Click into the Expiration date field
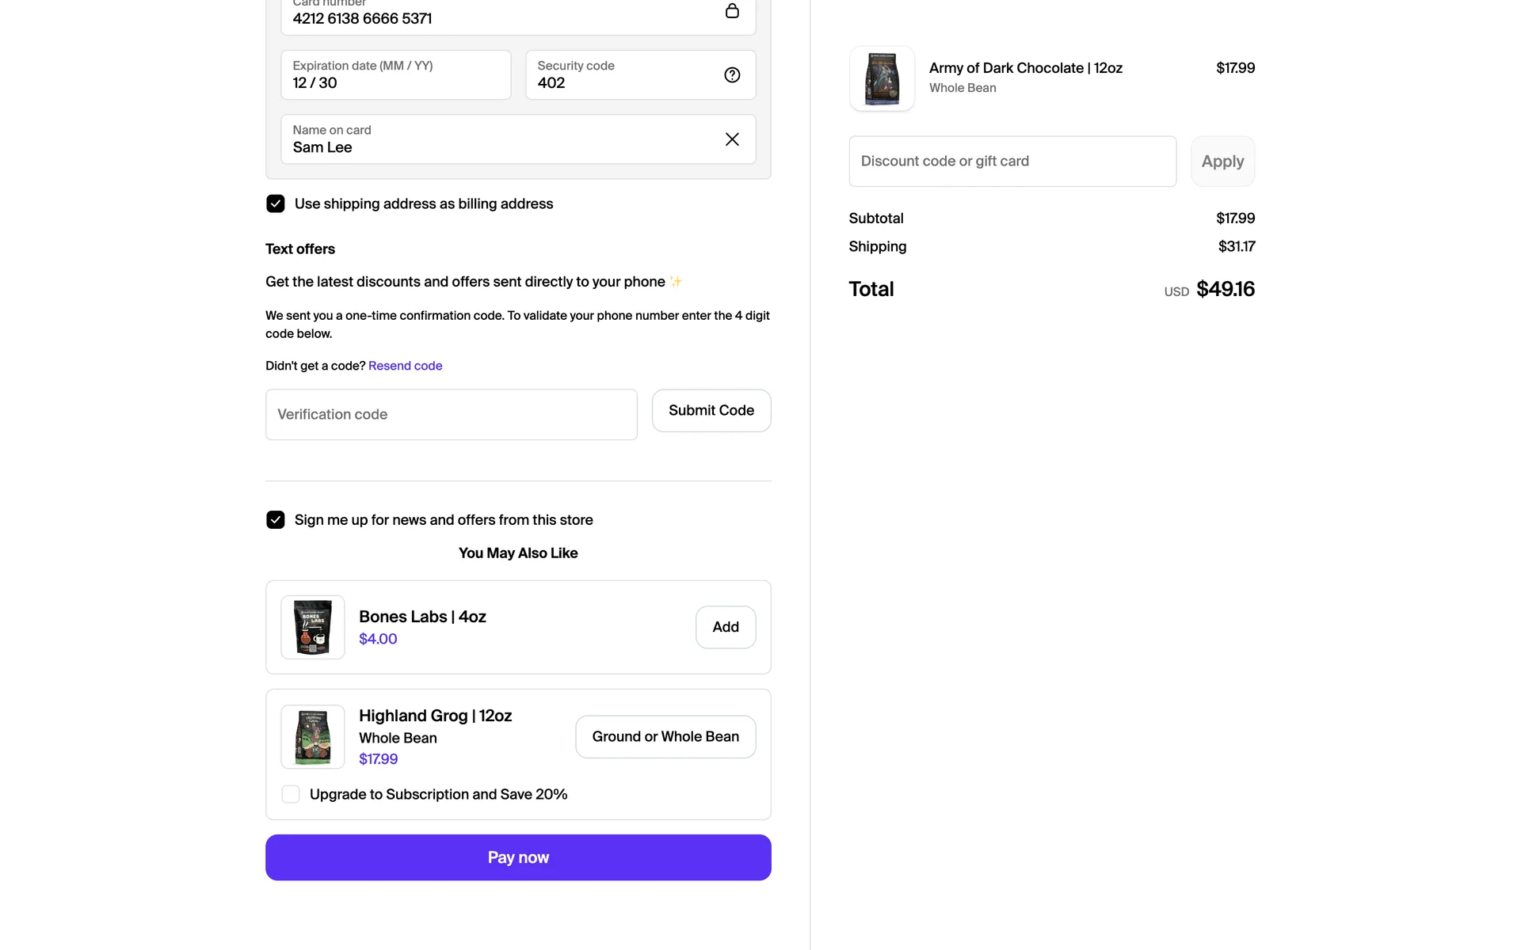Screen dimensions: 1521x950 (395, 75)
